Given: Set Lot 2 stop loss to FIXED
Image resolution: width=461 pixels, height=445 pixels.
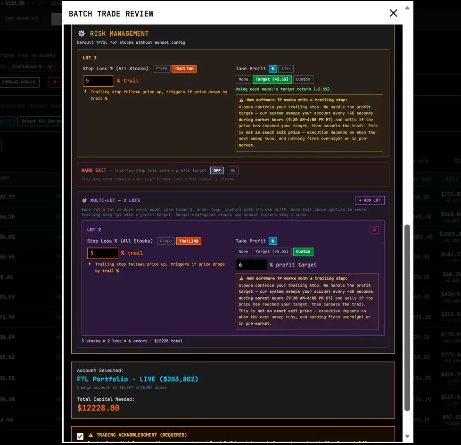Looking at the screenshot, I should coord(166,241).
